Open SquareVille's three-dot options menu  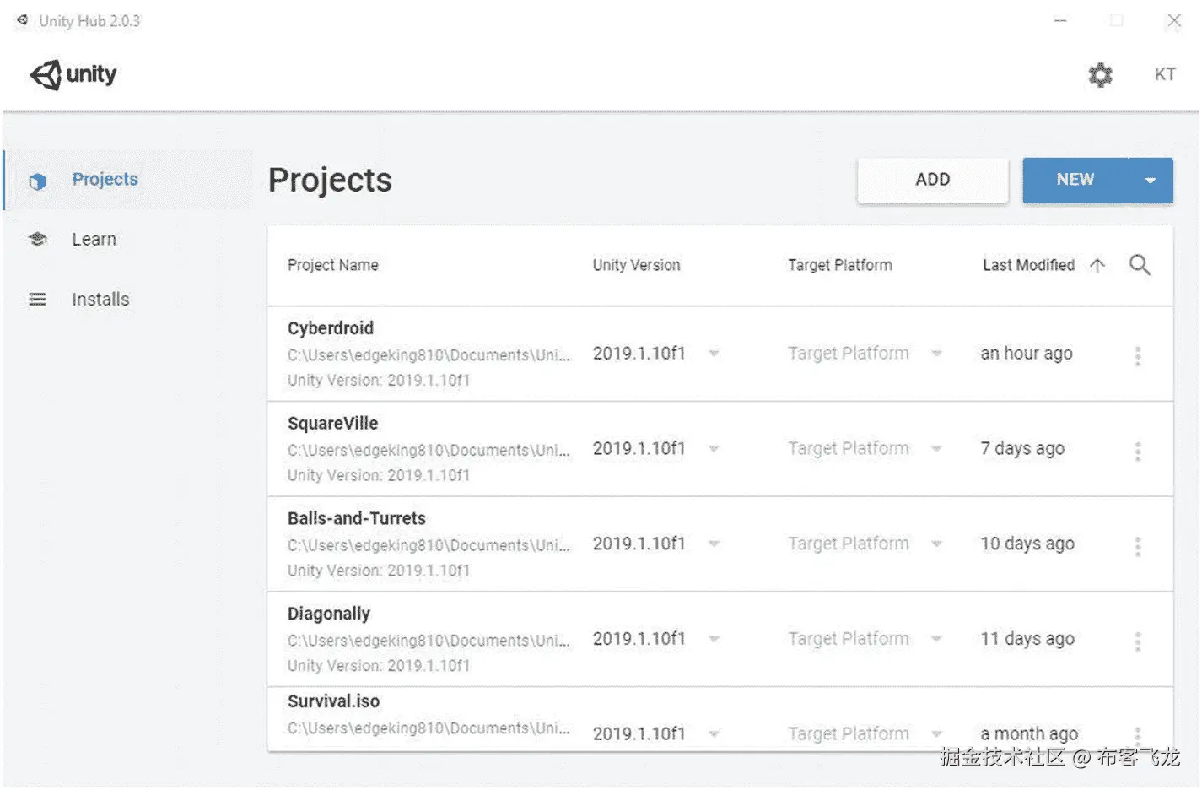tap(1138, 451)
